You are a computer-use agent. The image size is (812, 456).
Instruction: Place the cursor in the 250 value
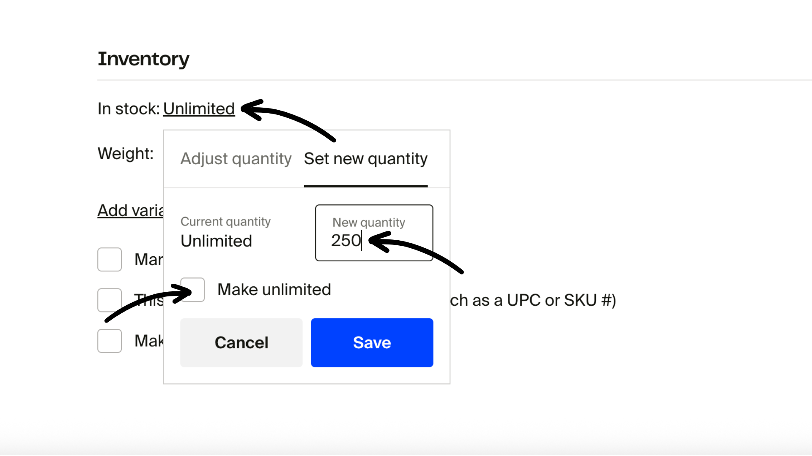click(346, 241)
